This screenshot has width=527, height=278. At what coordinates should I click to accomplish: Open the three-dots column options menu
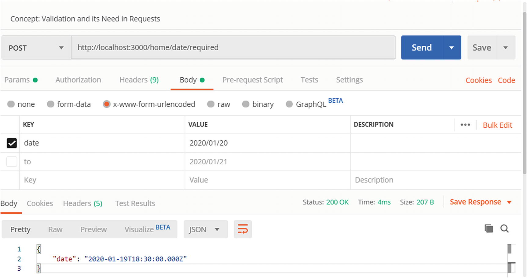coord(465,125)
